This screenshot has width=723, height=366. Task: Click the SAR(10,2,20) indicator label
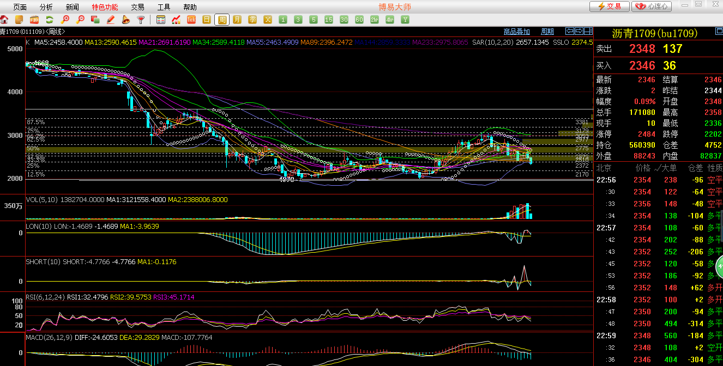[x=493, y=42]
